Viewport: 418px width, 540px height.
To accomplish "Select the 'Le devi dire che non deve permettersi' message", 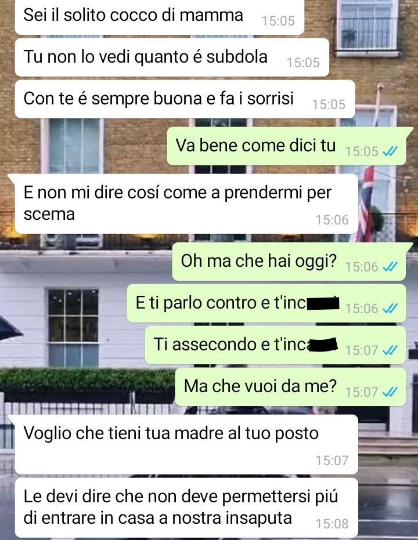I will pos(186,508).
